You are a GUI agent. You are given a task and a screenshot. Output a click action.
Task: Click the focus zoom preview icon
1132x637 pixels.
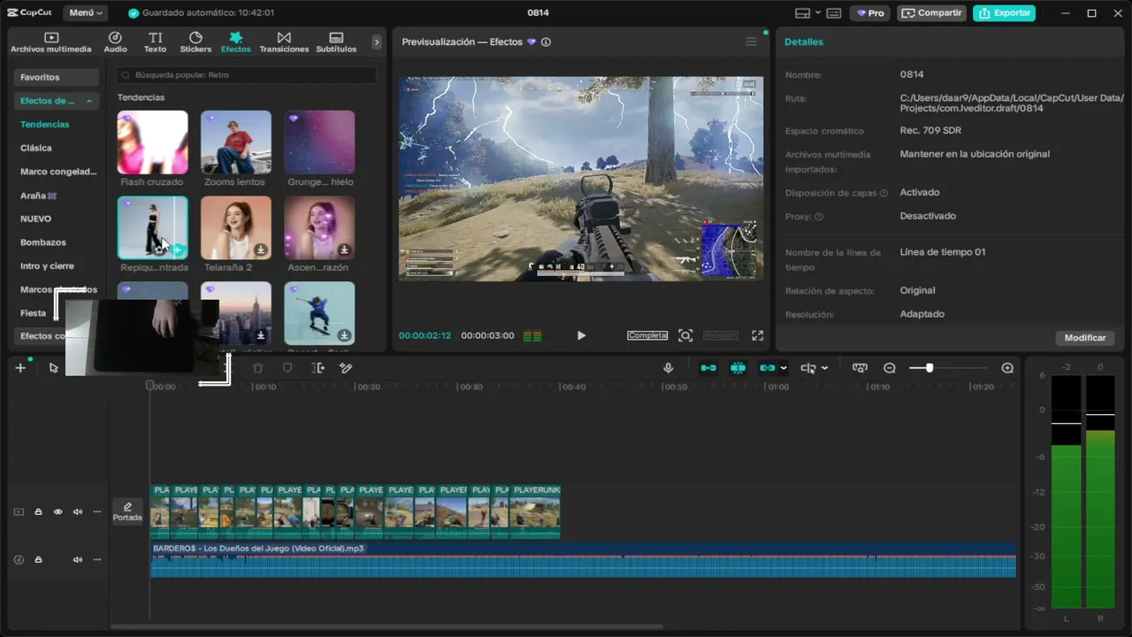pyautogui.click(x=685, y=335)
